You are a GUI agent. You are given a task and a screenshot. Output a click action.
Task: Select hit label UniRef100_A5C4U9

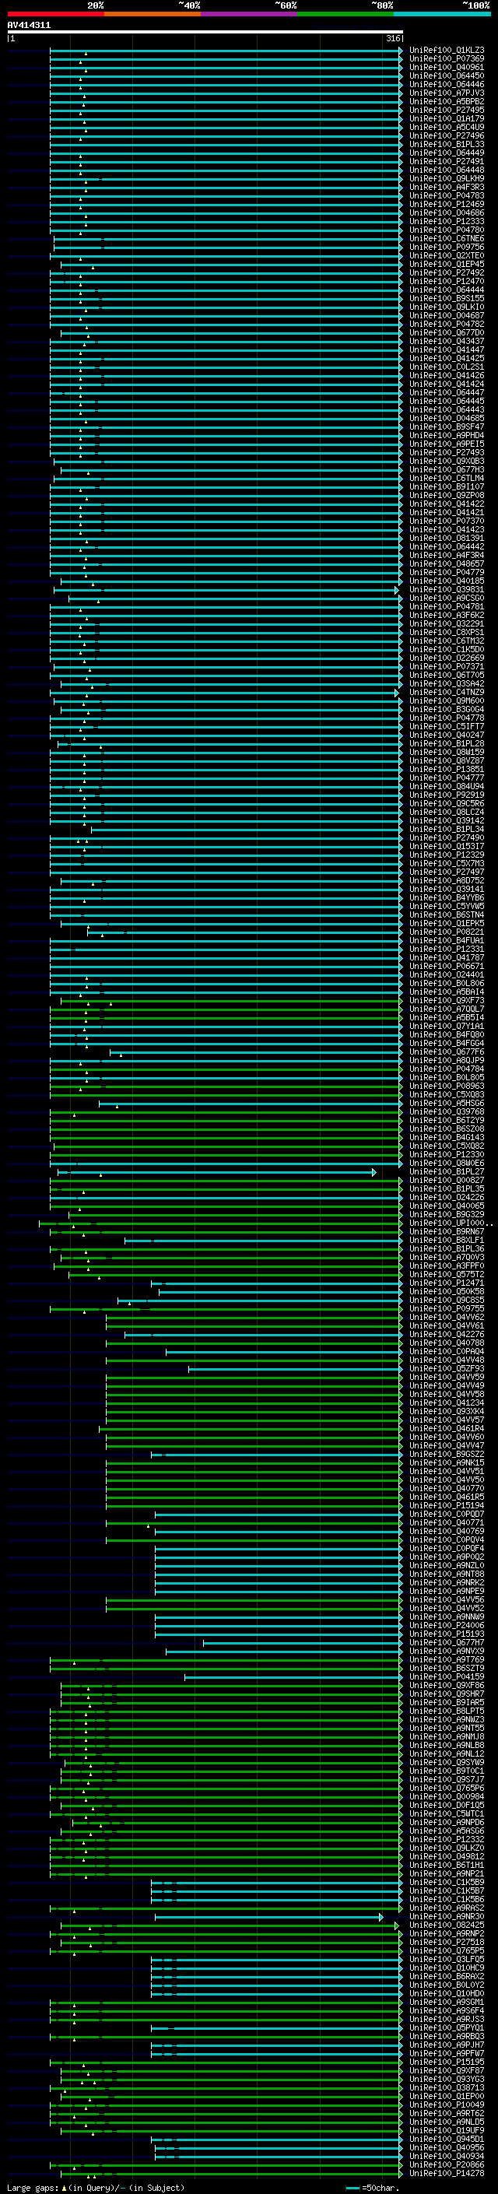pyautogui.click(x=447, y=127)
